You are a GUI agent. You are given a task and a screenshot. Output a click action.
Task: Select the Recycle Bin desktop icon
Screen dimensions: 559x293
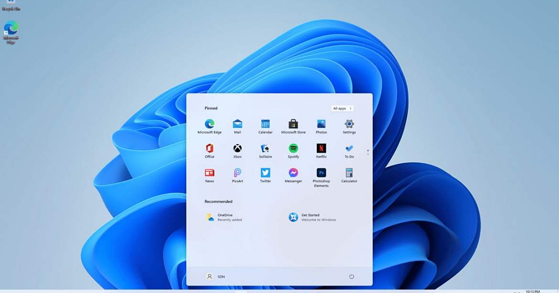(11, 6)
